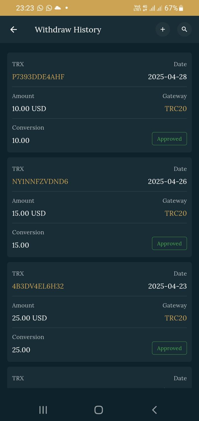Select TRC20 gateway on 10.00 USD withdrawal
Image resolution: width=199 pixels, height=421 pixels.
176,109
